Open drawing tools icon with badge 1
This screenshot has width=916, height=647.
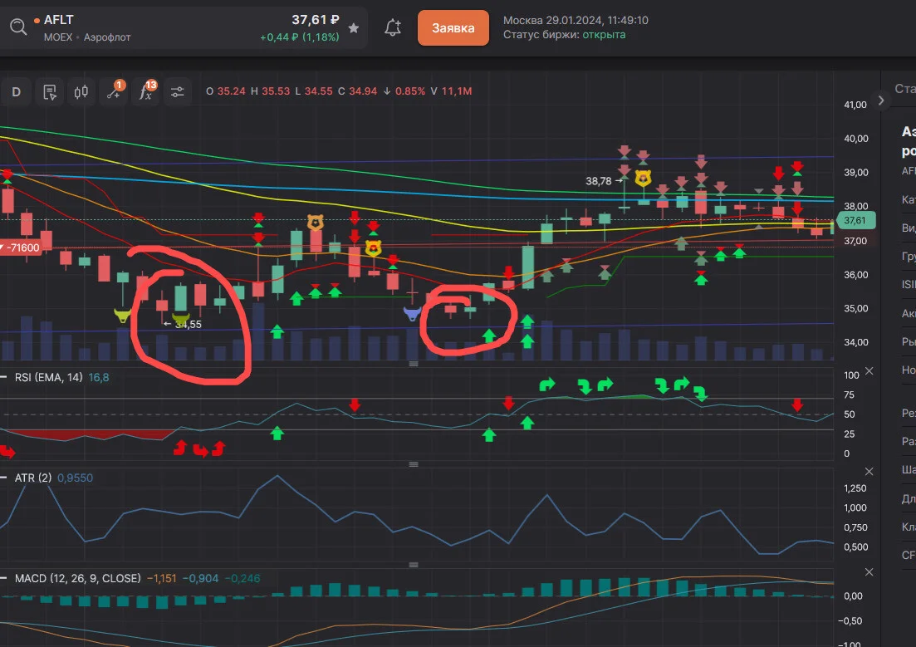(114, 91)
